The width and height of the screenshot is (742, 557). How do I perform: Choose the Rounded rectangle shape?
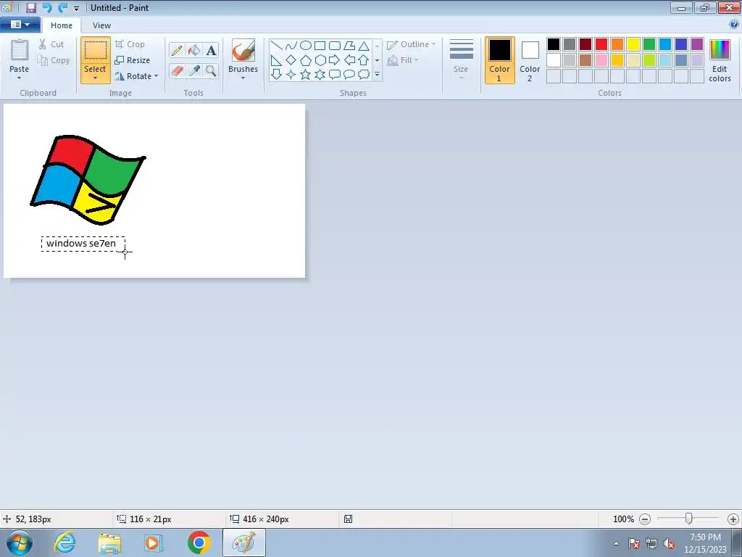pyautogui.click(x=335, y=46)
